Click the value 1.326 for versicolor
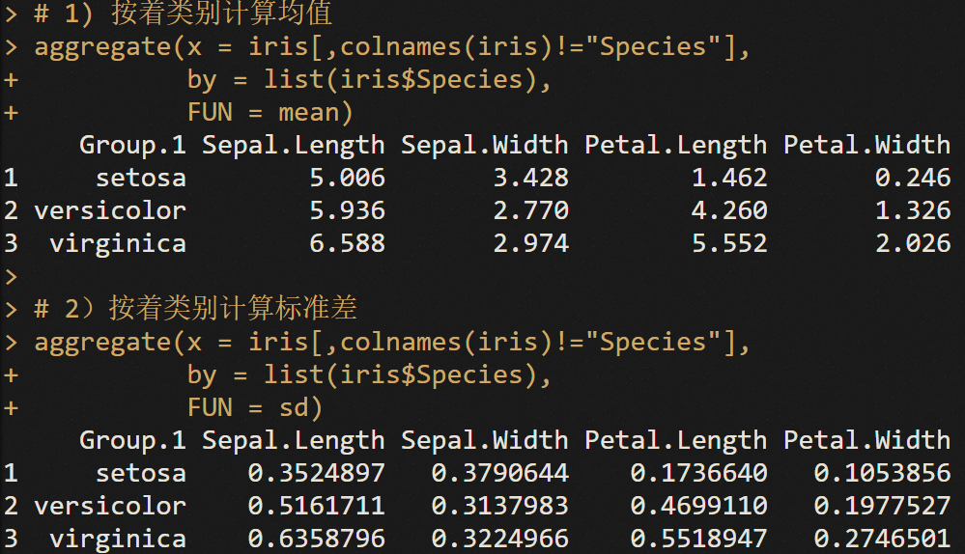 (x=913, y=211)
